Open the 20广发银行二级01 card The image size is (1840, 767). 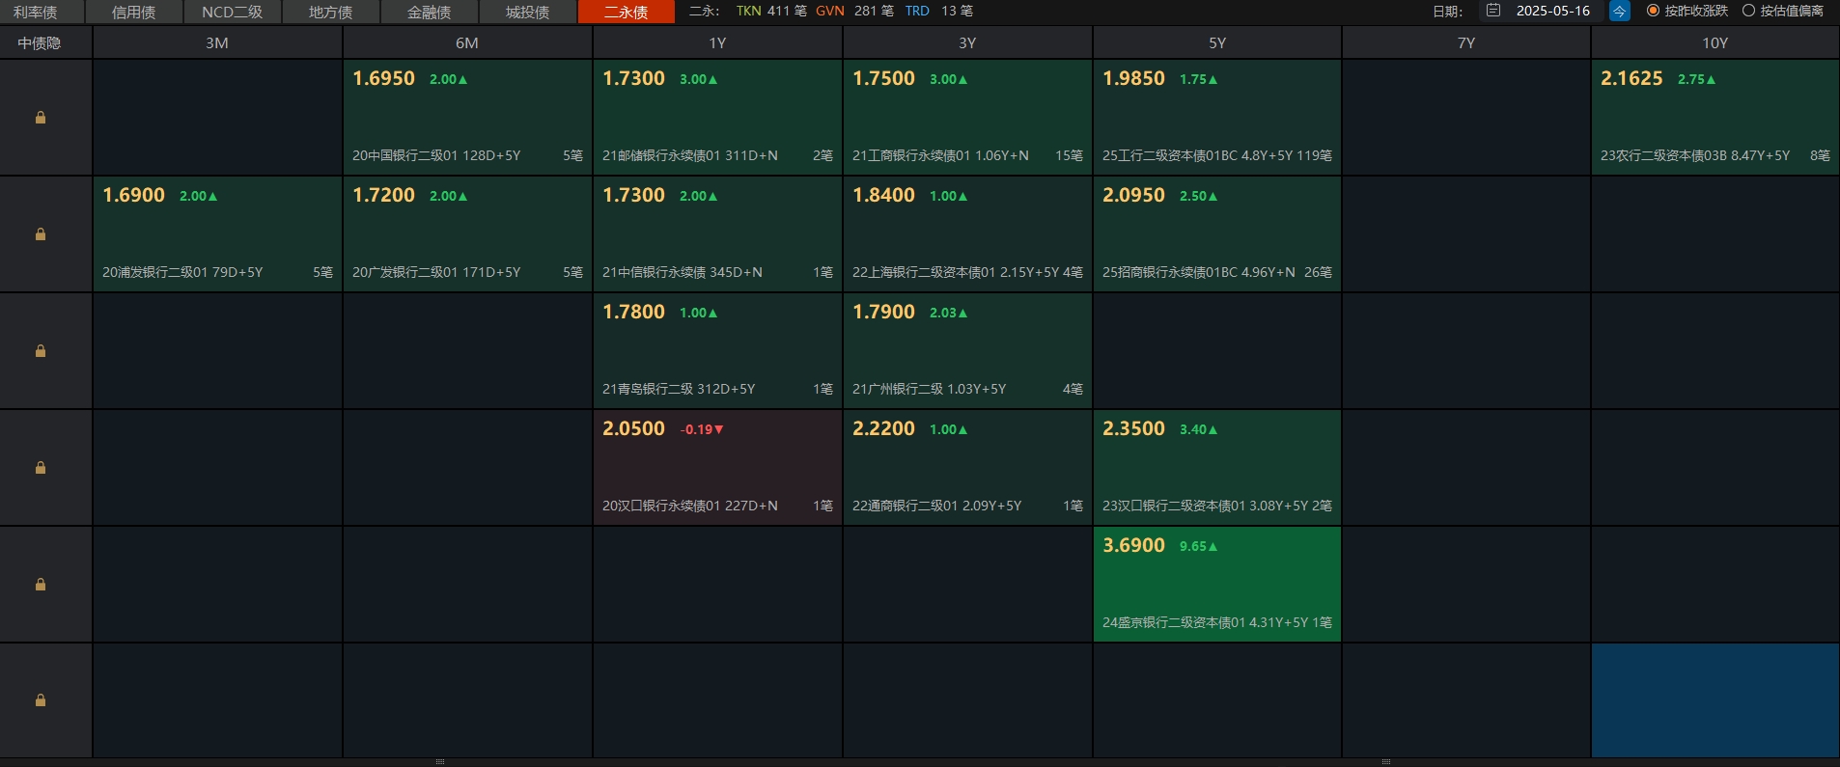(467, 234)
